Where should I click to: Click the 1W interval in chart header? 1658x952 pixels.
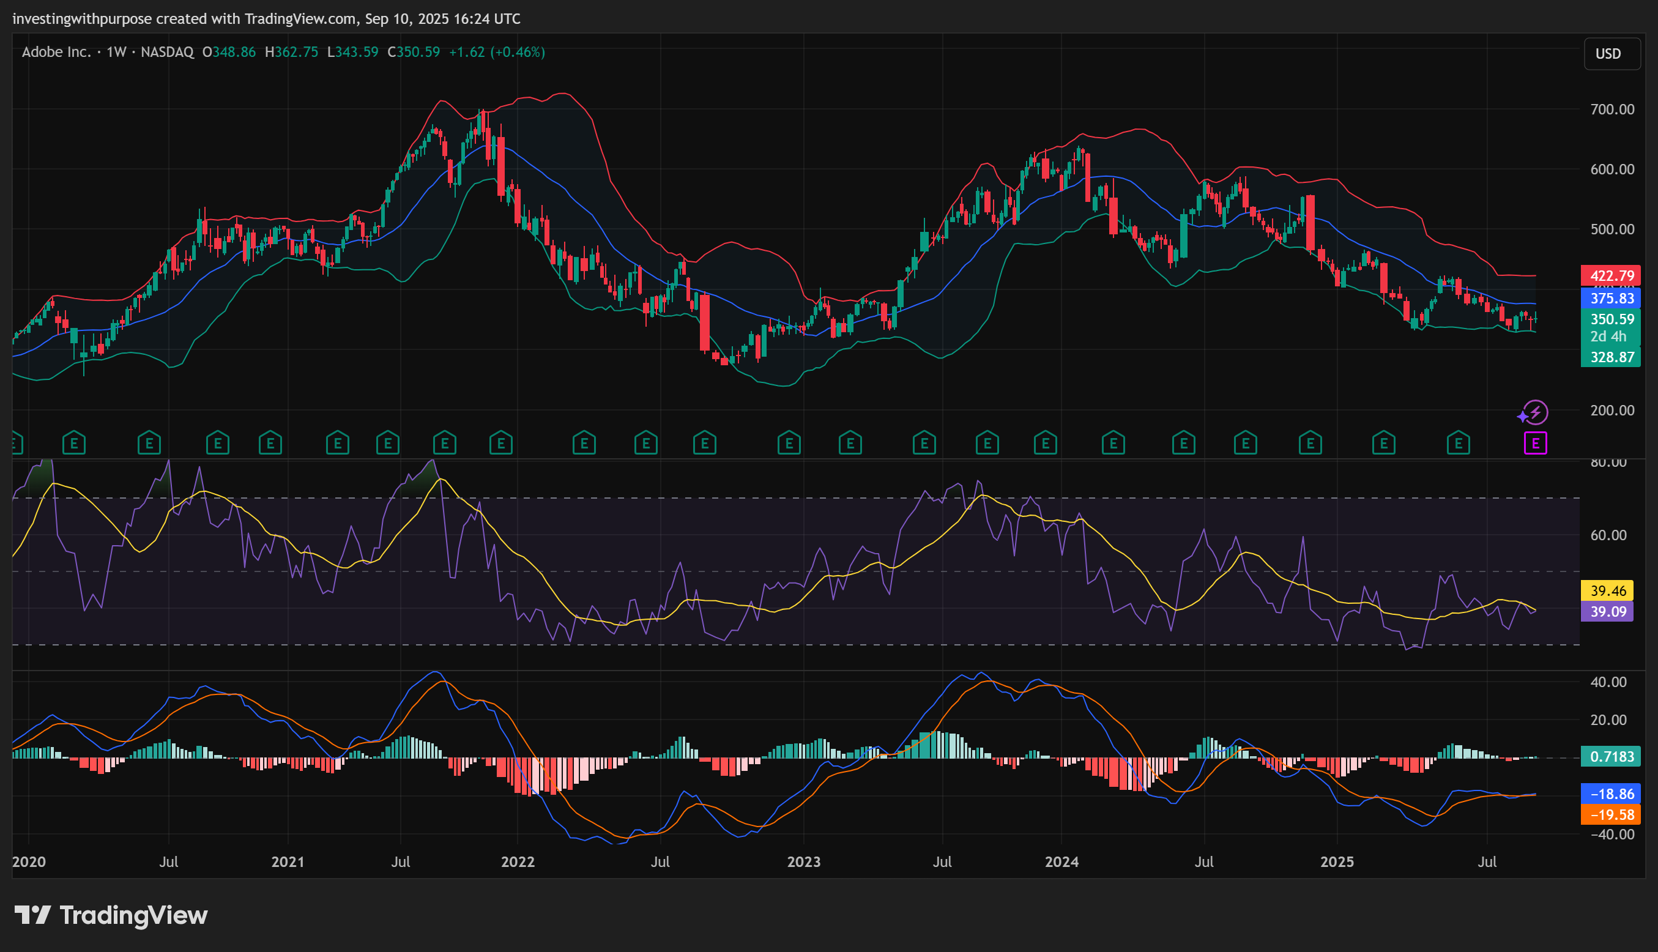coord(116,51)
